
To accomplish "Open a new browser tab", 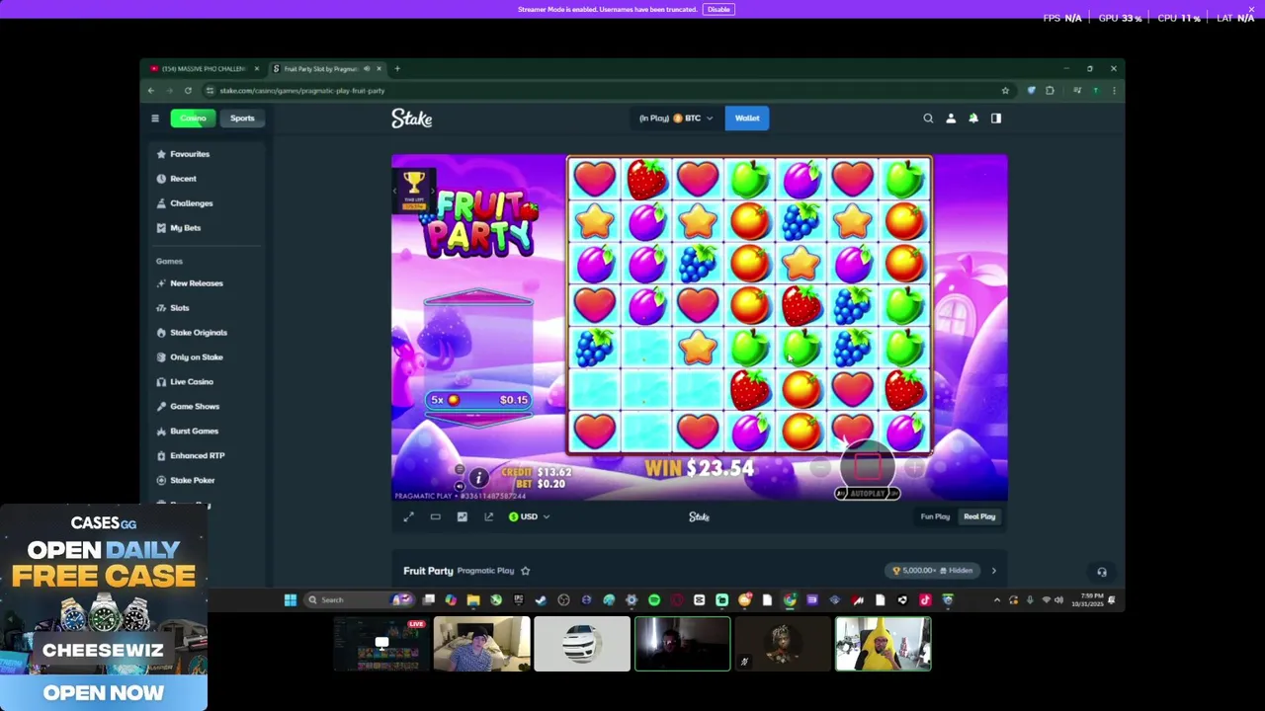I will [x=397, y=69].
